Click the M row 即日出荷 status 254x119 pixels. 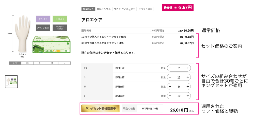click(120, 87)
